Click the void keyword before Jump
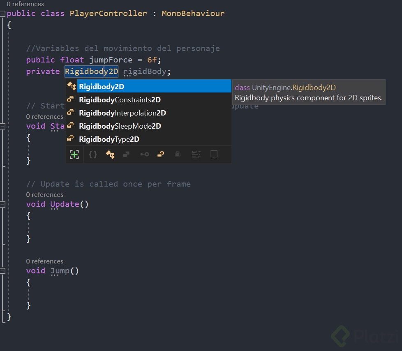This screenshot has width=402, height=351. point(36,271)
